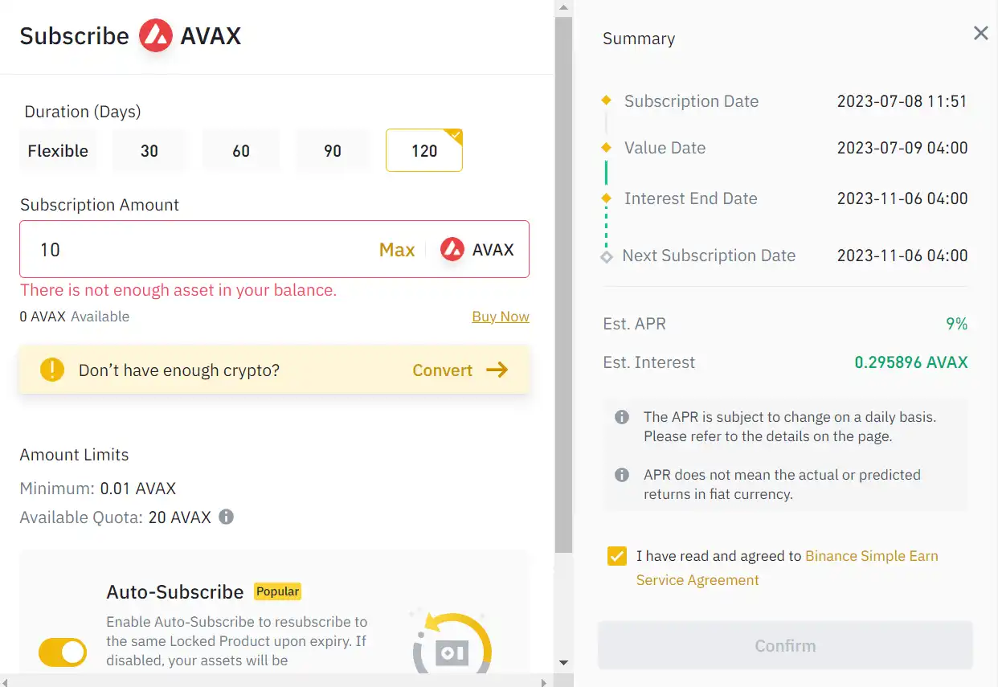The height and width of the screenshot is (687, 998).
Task: Click the Auto-Subscribe refresh illustration
Action: pos(452,641)
